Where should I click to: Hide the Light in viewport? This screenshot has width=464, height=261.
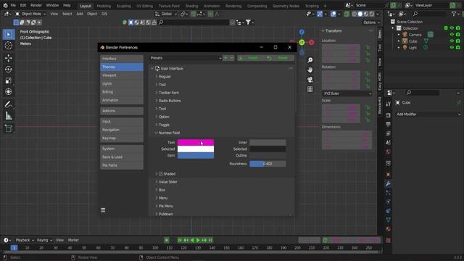click(452, 47)
